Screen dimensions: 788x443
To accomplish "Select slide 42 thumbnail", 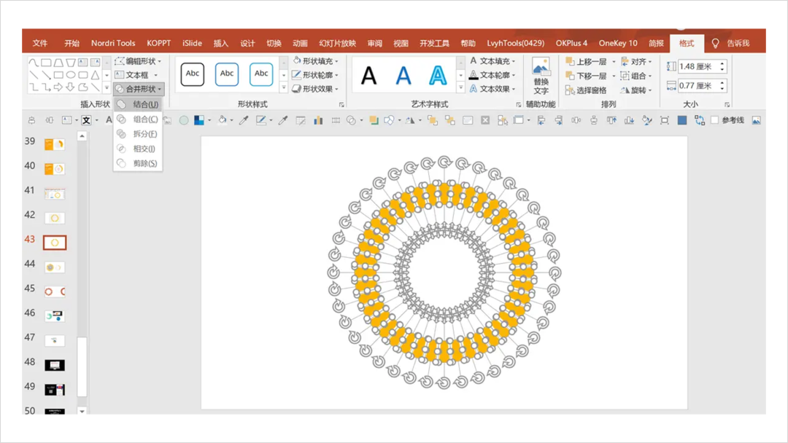I will 54,219.
